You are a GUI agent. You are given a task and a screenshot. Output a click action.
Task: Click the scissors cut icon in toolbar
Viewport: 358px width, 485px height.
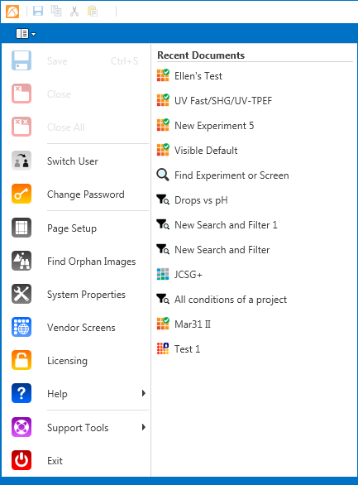pyautogui.click(x=74, y=11)
